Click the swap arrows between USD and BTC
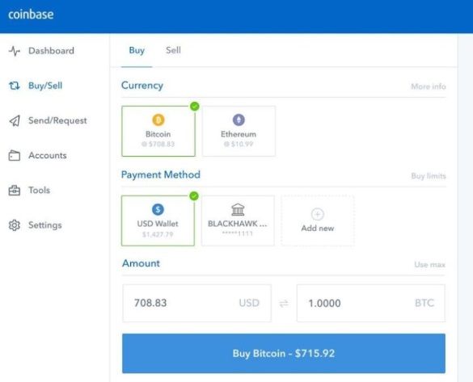473x382 pixels. click(284, 303)
